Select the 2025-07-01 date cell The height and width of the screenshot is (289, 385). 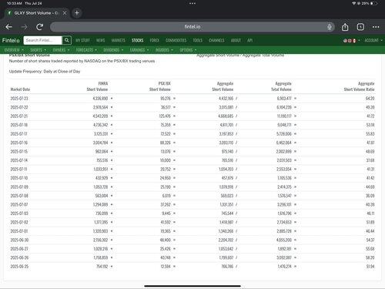point(19,231)
